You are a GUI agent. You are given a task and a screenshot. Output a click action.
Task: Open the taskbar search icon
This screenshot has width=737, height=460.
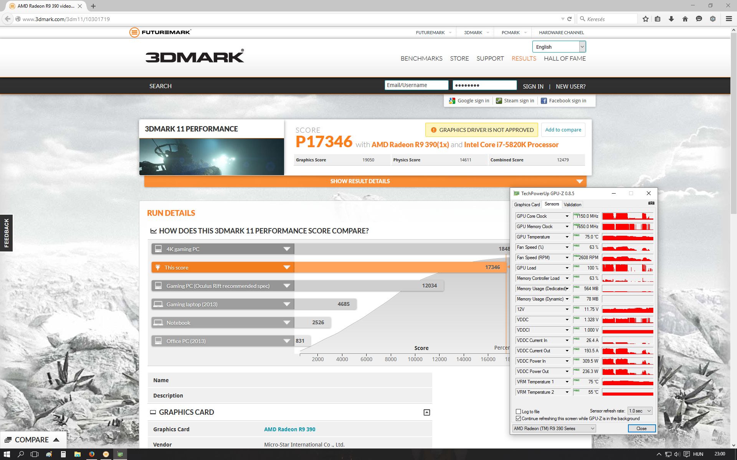click(21, 454)
